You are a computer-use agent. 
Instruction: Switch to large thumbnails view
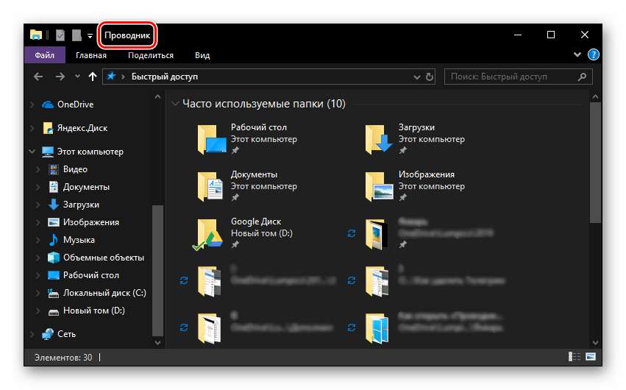pos(590,357)
